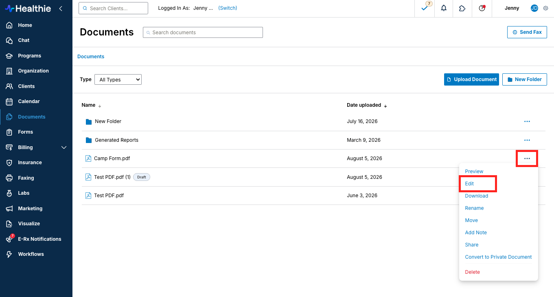Choose Preview from the context menu
Viewport: 554px width, 297px height.
pyautogui.click(x=474, y=172)
